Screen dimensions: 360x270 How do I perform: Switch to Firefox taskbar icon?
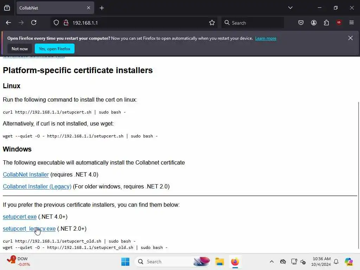(235, 262)
